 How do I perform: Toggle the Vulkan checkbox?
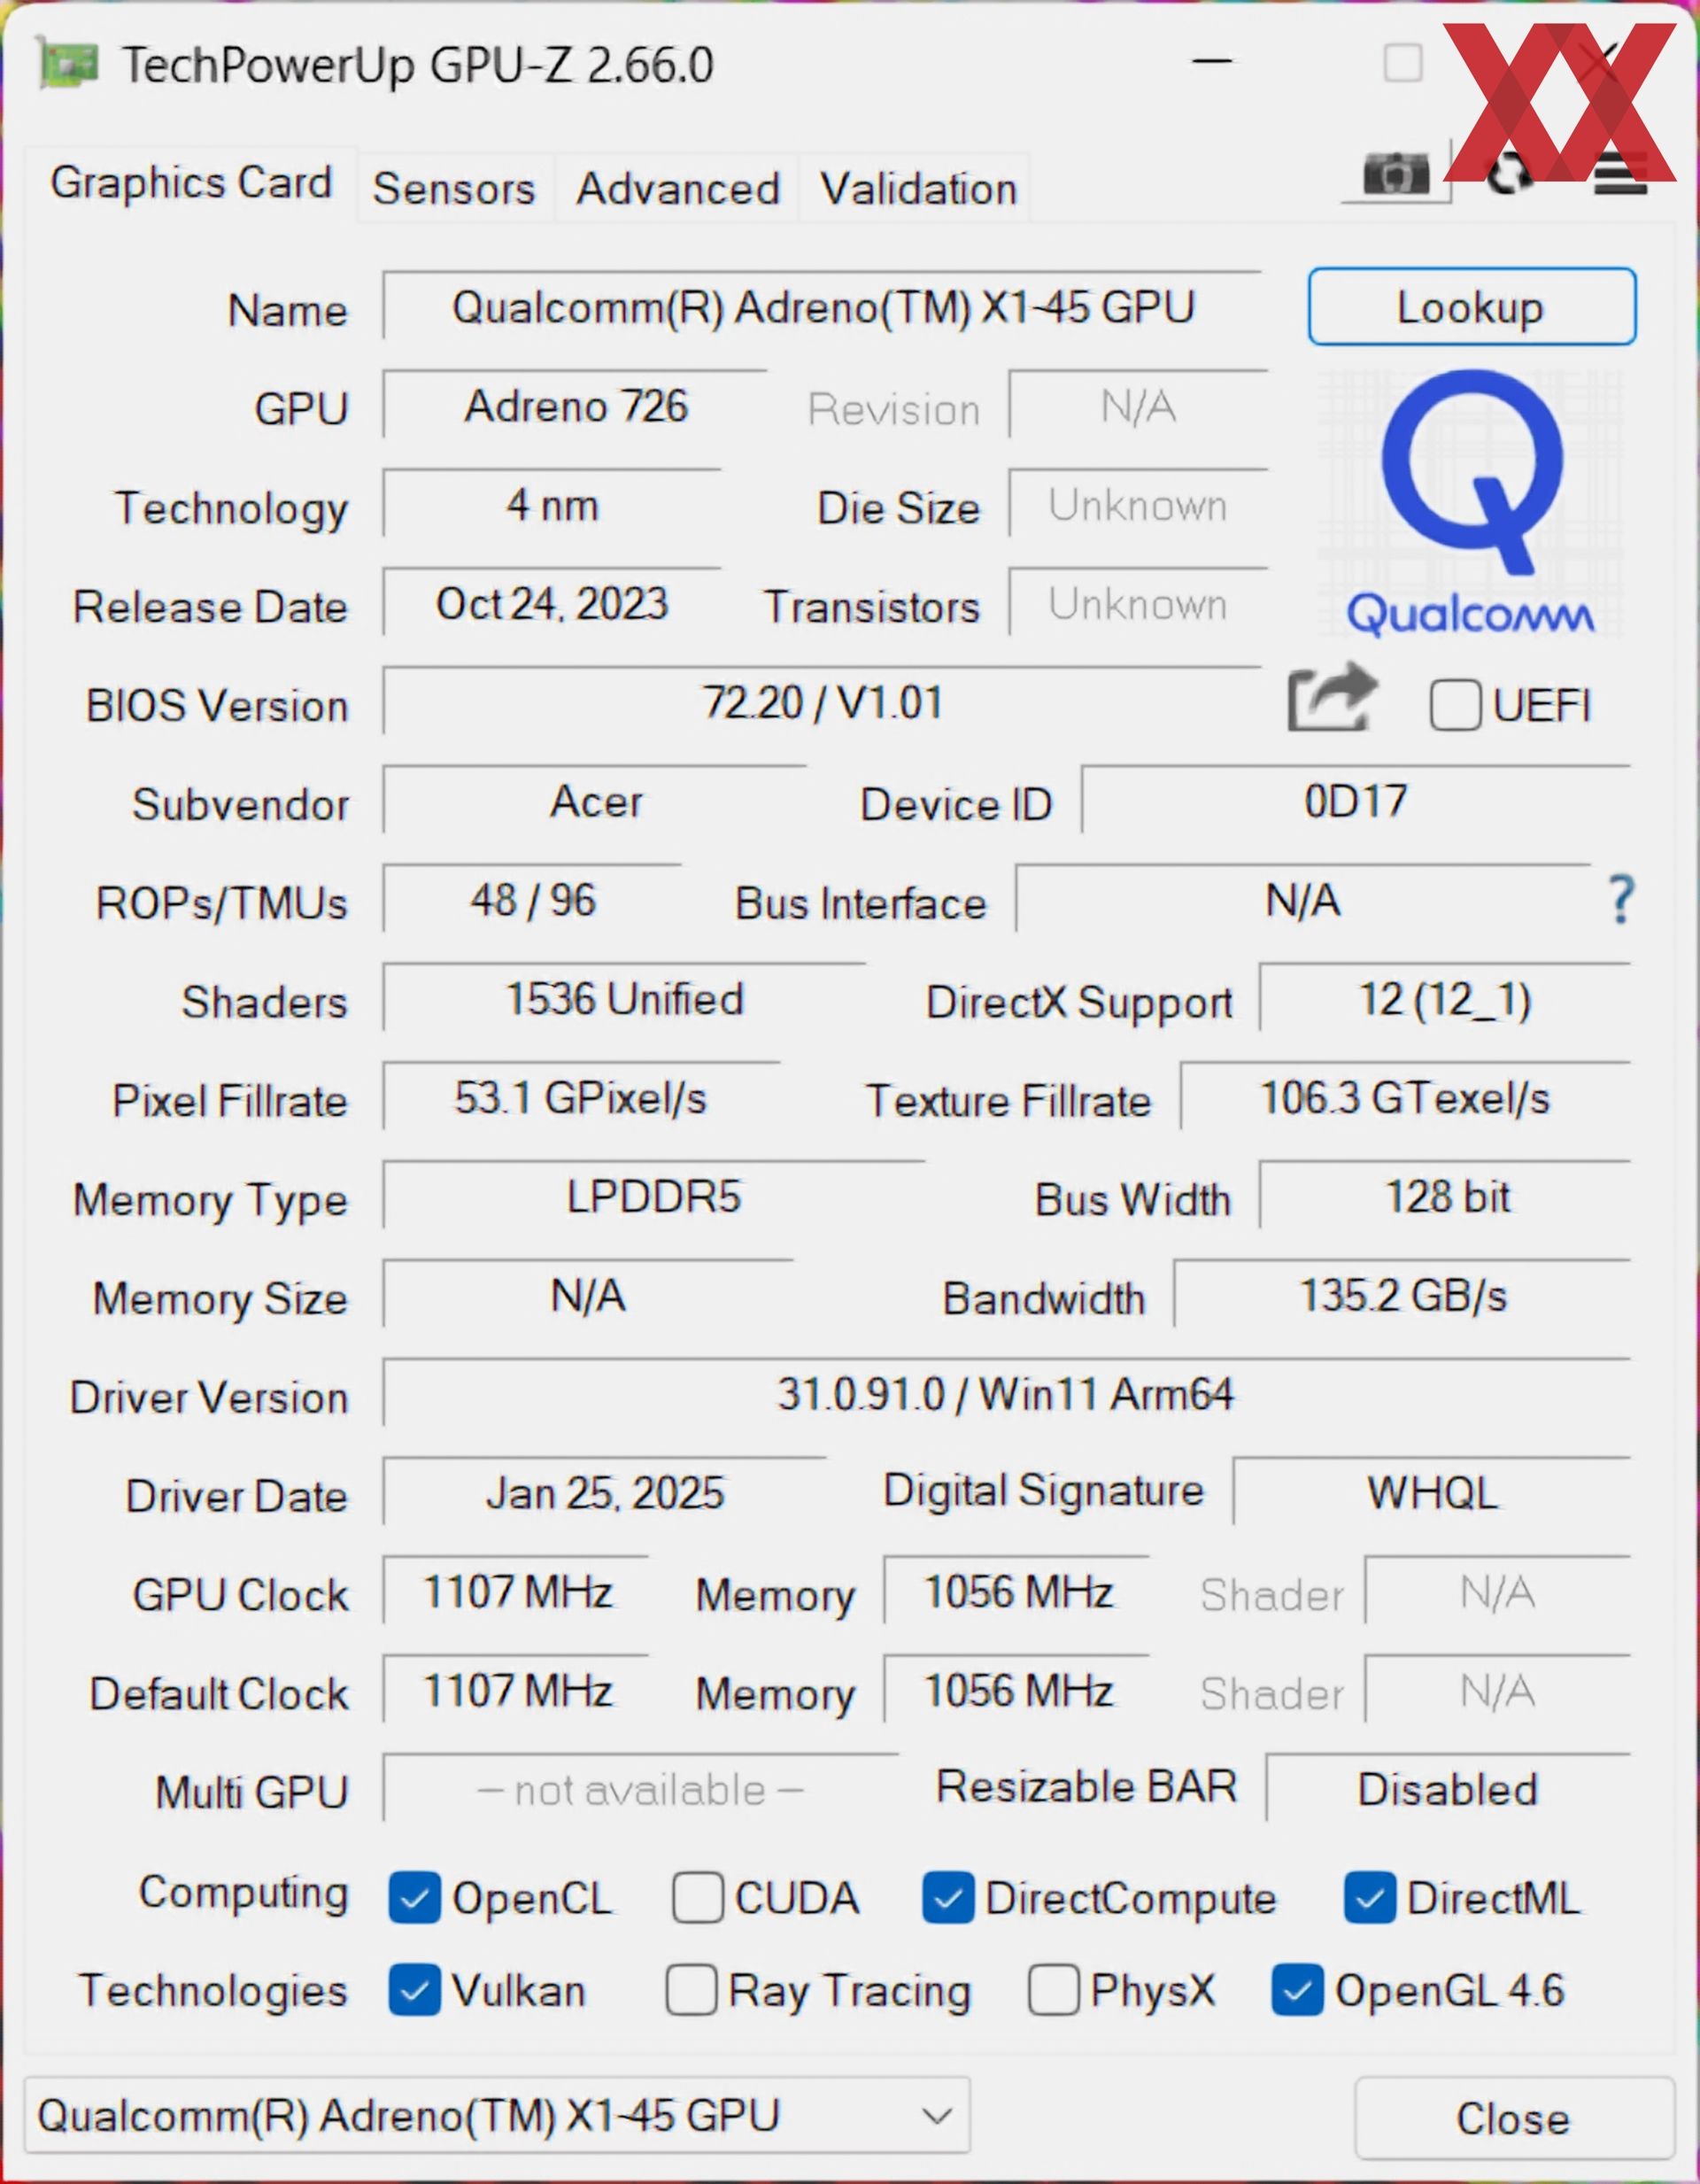click(x=414, y=1990)
